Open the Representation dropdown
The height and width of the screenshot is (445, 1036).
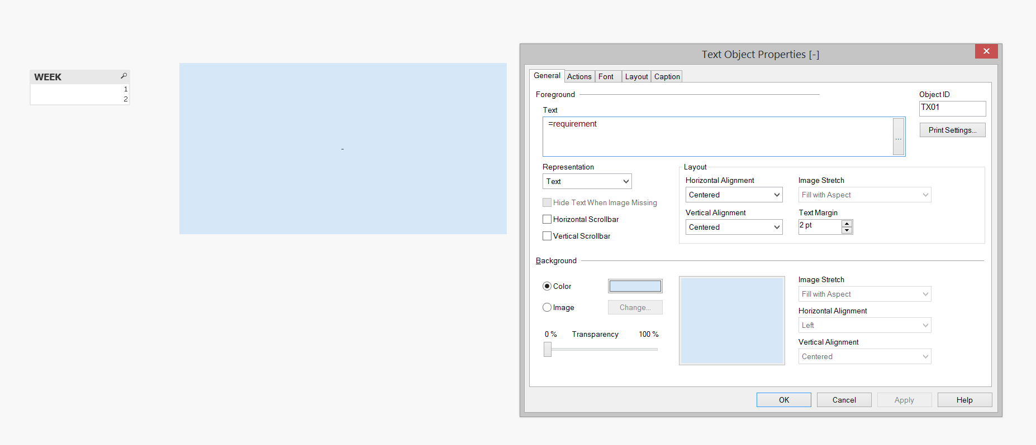(x=587, y=181)
